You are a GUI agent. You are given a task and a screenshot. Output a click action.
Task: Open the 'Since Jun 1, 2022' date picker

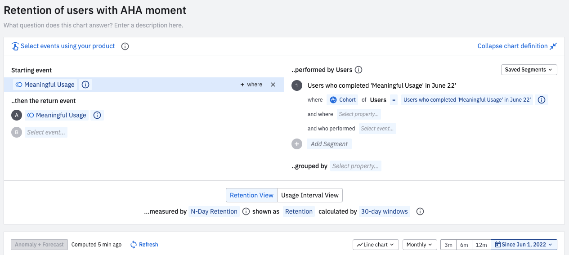(524, 245)
